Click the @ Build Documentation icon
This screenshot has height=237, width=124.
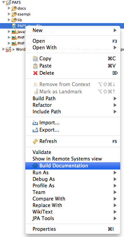35,166
